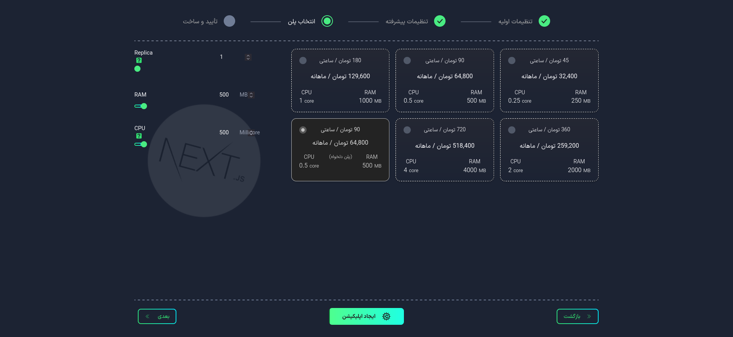The width and height of the screenshot is (733, 337).
Task: Click the (پلن دلخواه) custom plan label
Action: (341, 157)
